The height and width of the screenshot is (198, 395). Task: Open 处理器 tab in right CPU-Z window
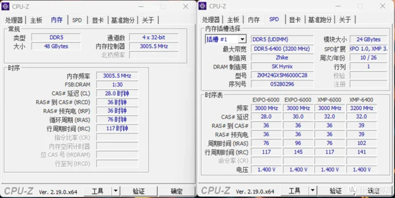(211, 20)
